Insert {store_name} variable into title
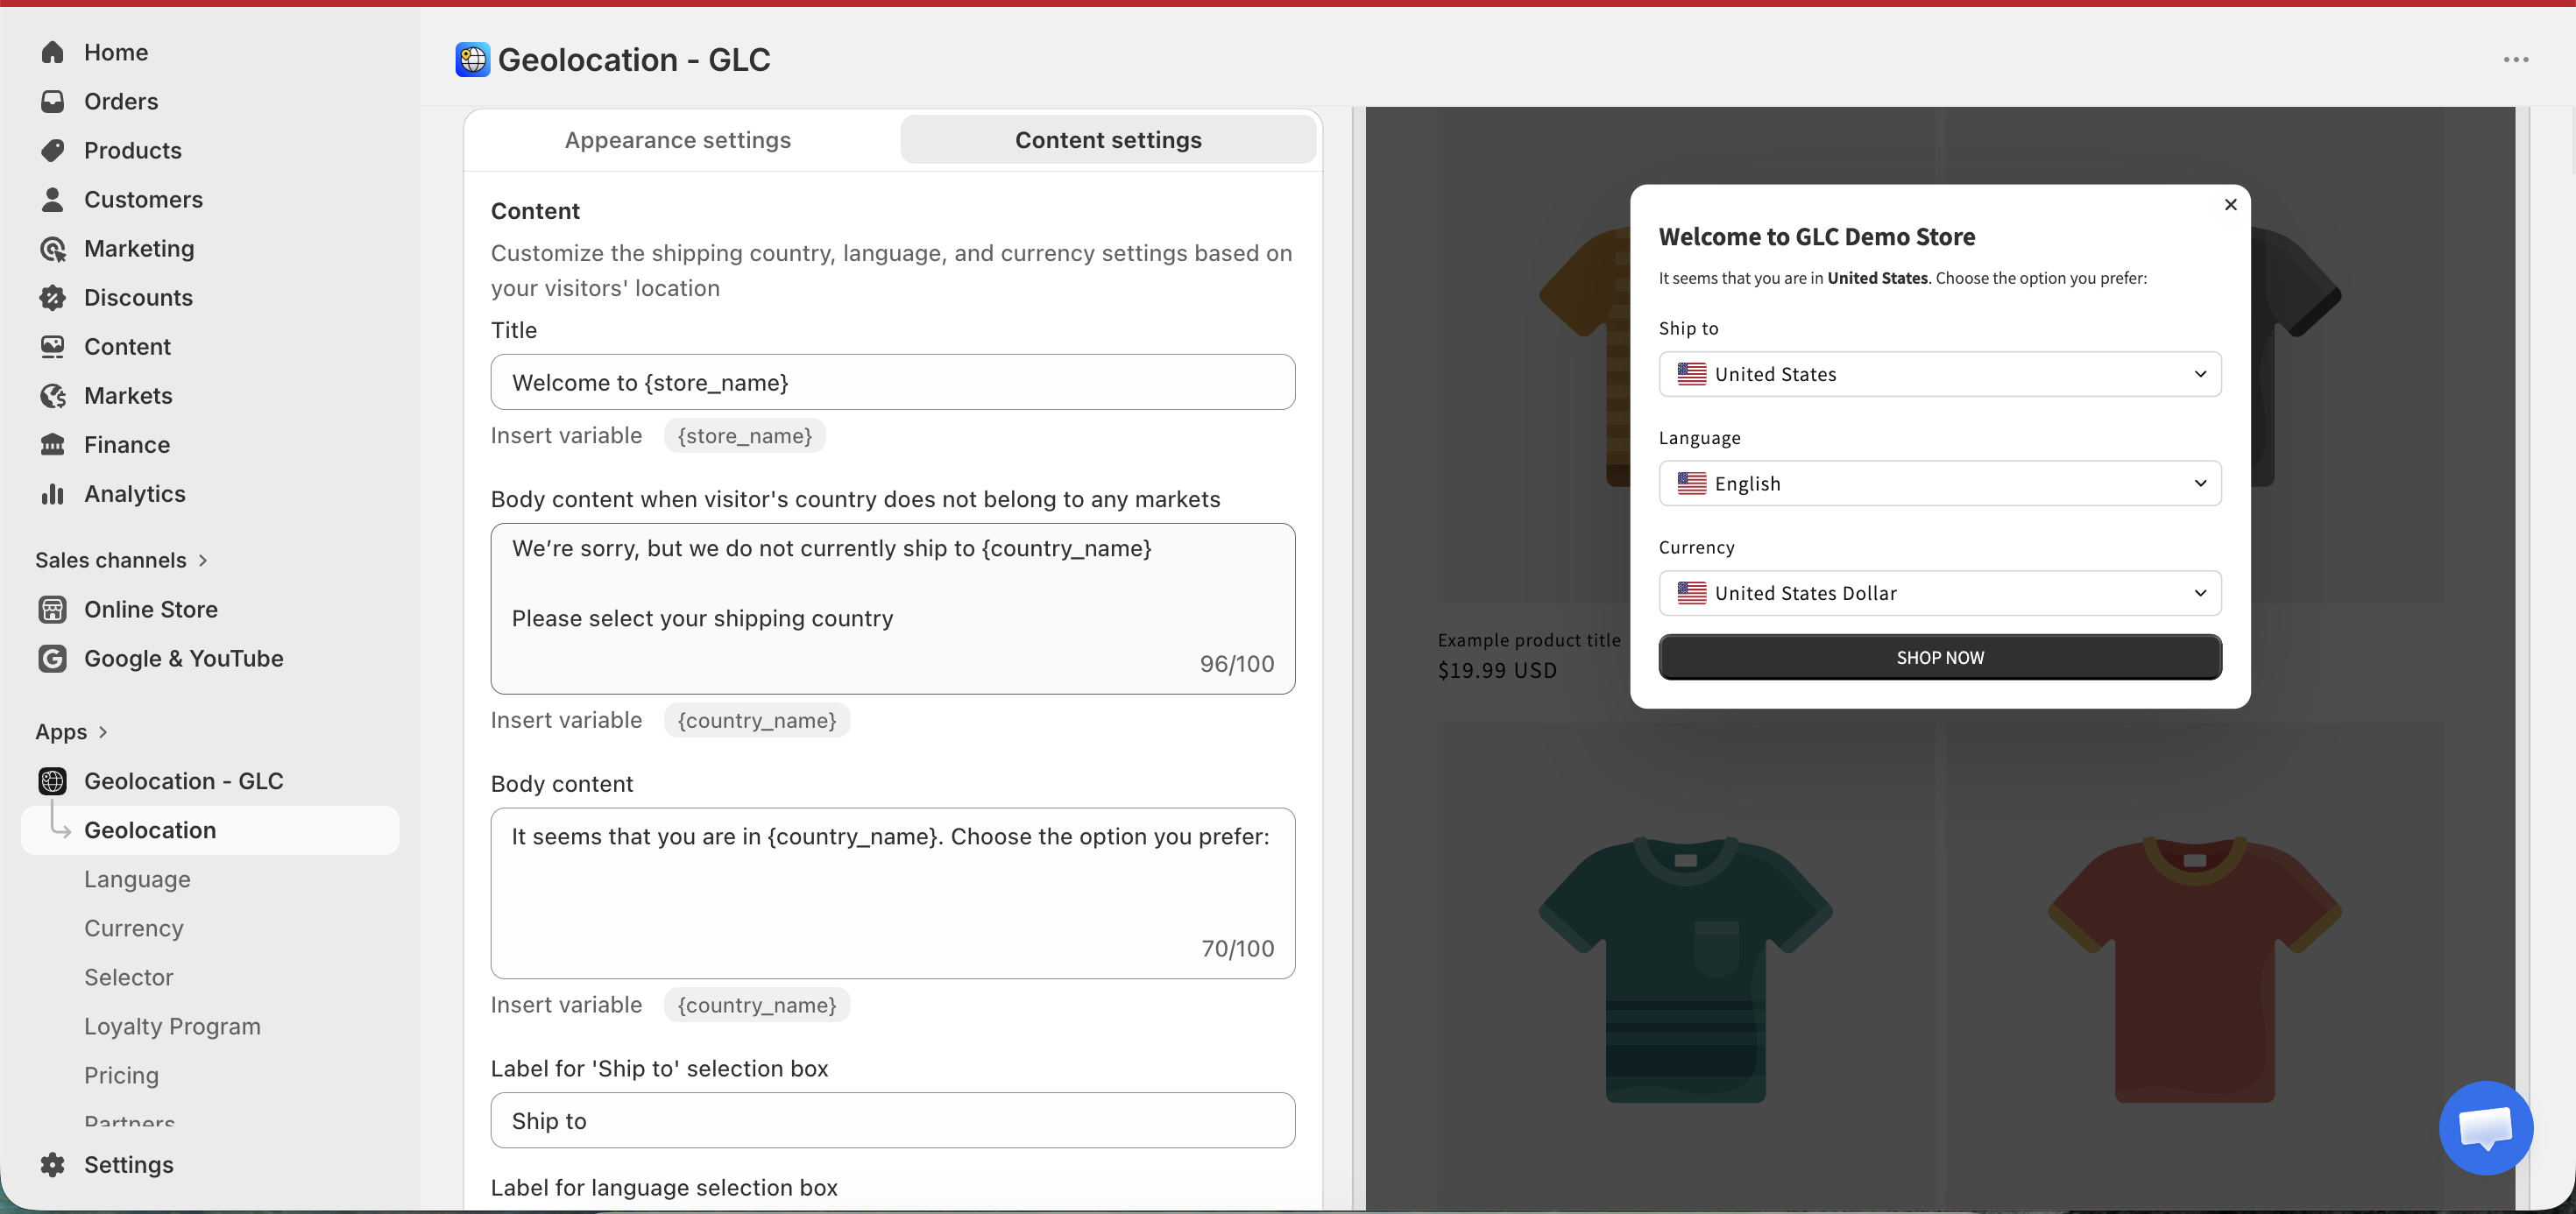 point(744,436)
